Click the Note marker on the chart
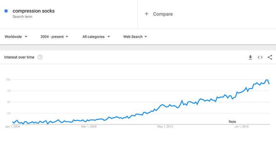 click(232, 122)
